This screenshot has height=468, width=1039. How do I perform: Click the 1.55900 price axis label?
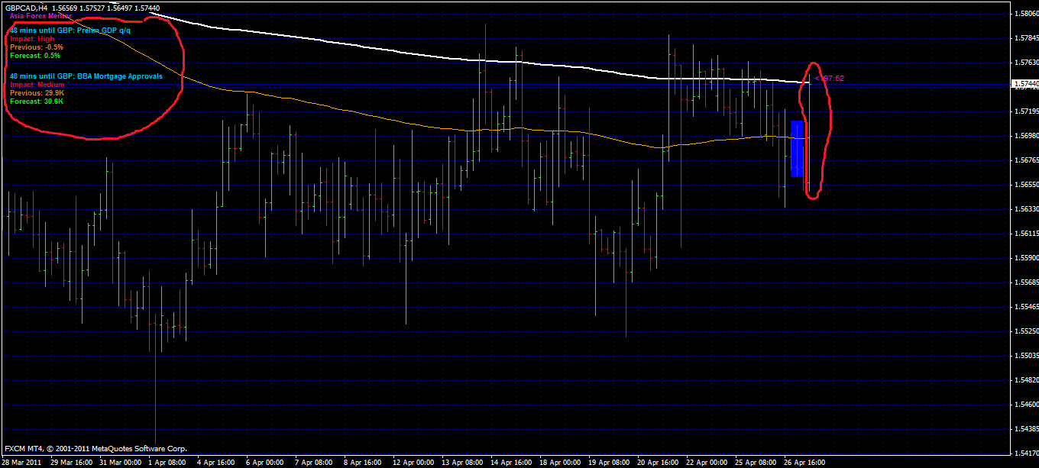[1025, 257]
